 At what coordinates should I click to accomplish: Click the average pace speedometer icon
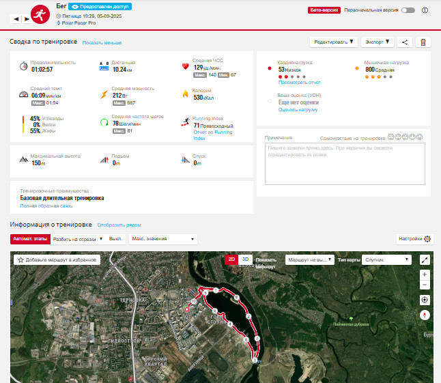[x=24, y=94]
